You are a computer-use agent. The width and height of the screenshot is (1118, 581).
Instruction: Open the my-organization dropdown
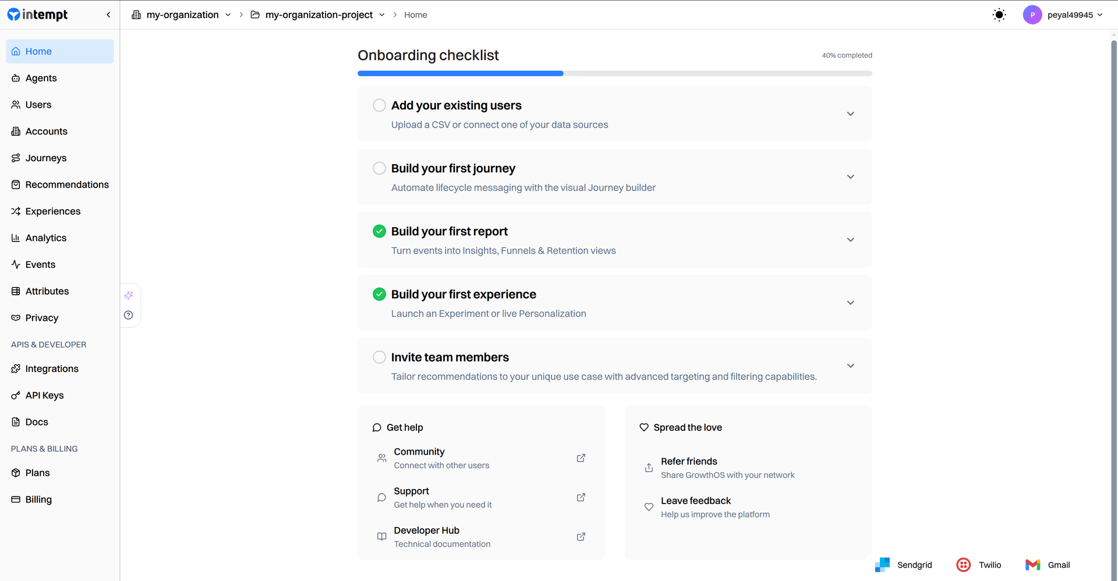tap(181, 15)
